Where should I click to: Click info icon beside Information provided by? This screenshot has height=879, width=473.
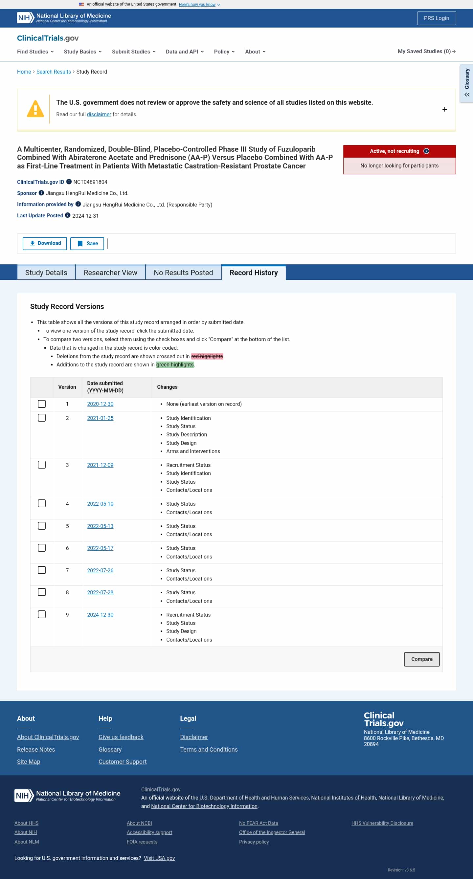point(78,204)
